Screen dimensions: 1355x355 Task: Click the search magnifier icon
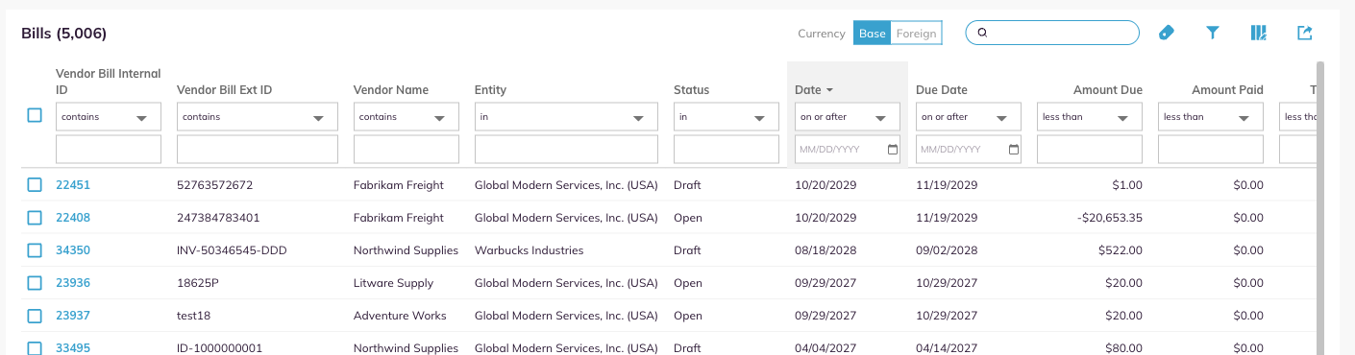(x=982, y=33)
